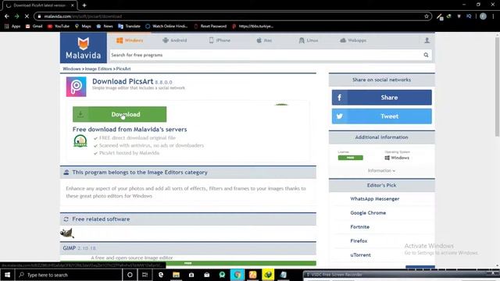
Task: Open the Chrome profile avatar
Action: click(483, 16)
